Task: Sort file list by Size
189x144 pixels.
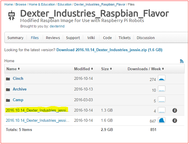Action: pos(107,69)
